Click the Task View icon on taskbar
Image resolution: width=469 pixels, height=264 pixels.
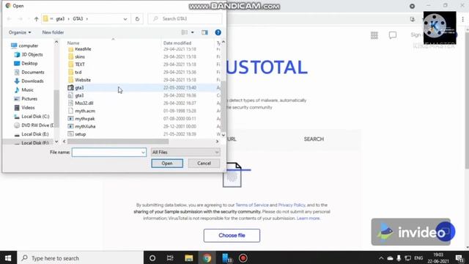pos(170,258)
